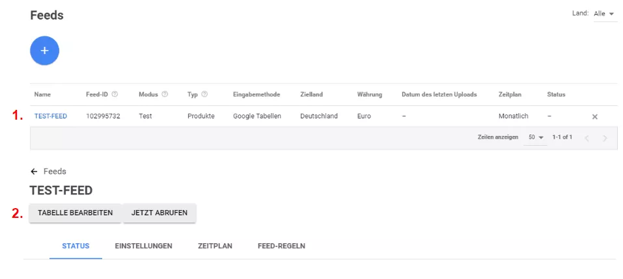Screen dimensions: 623x279
Task: Click the 1-1 of 1 pagination text
Action: point(562,137)
